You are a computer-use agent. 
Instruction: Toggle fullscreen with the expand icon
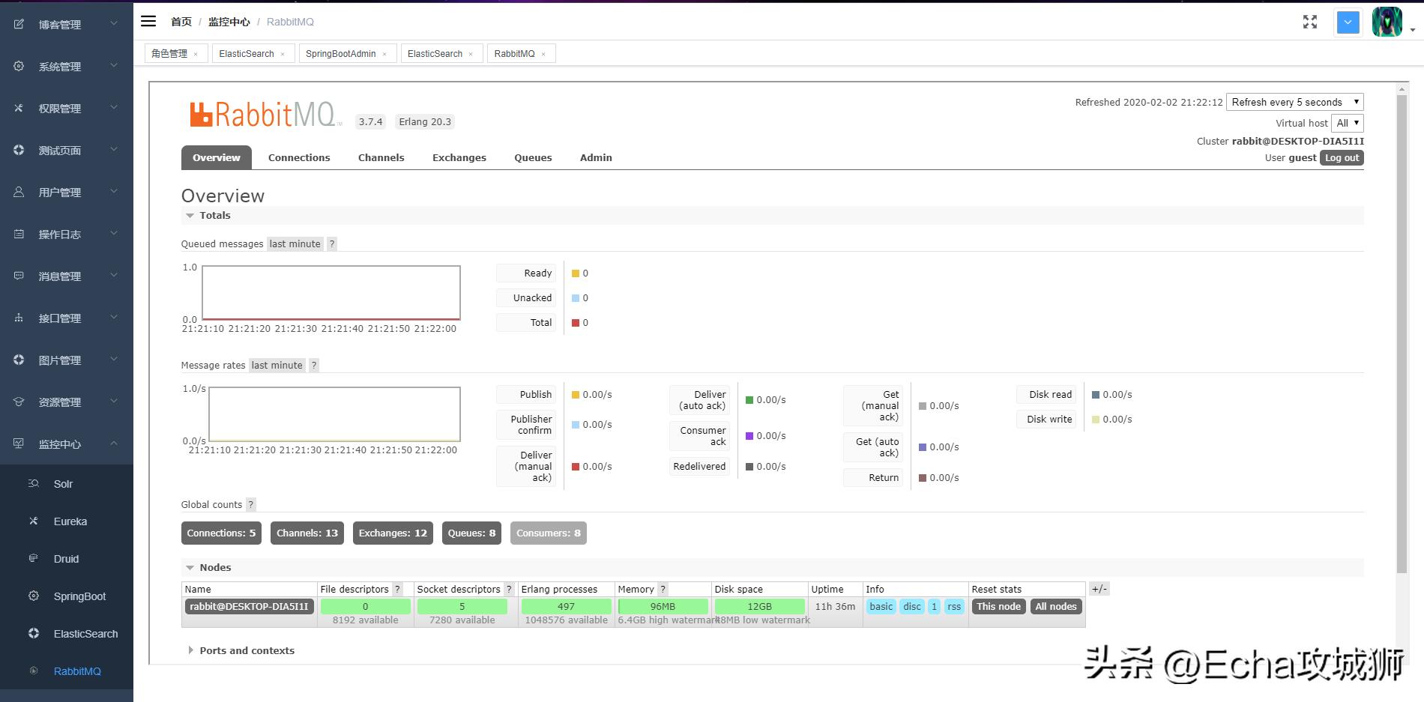[1309, 22]
